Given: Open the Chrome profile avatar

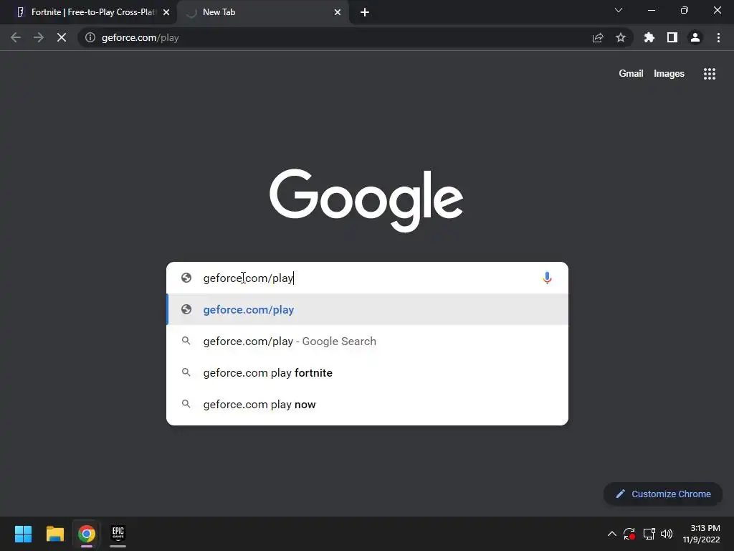Looking at the screenshot, I should [695, 37].
